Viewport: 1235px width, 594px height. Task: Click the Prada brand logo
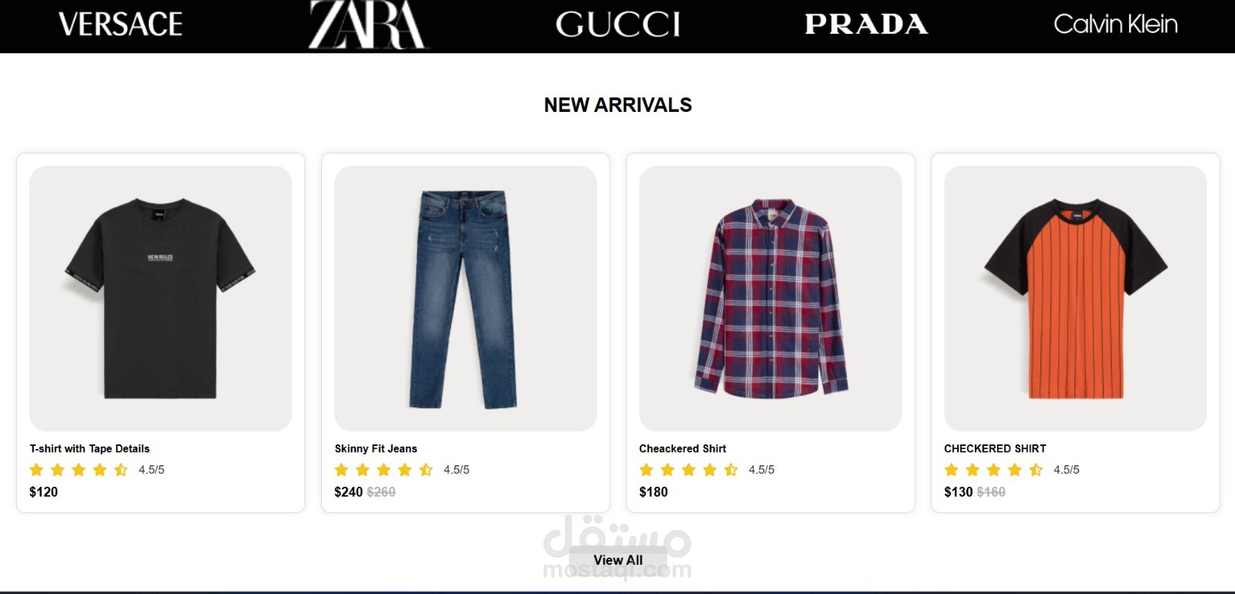pos(866,24)
